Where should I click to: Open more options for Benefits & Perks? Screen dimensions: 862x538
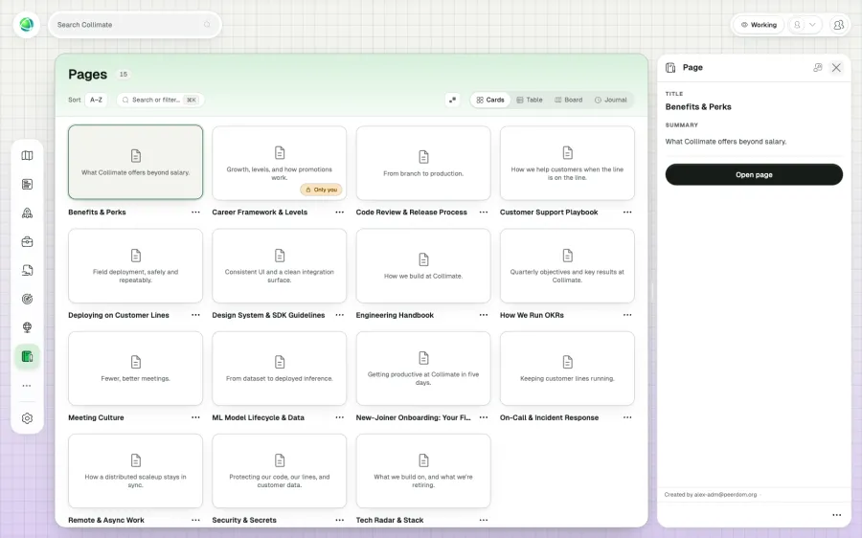[x=195, y=213]
